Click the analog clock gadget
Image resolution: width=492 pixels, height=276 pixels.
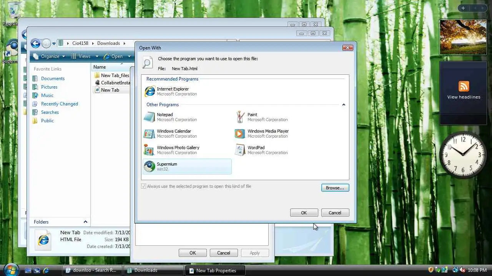pyautogui.click(x=463, y=154)
